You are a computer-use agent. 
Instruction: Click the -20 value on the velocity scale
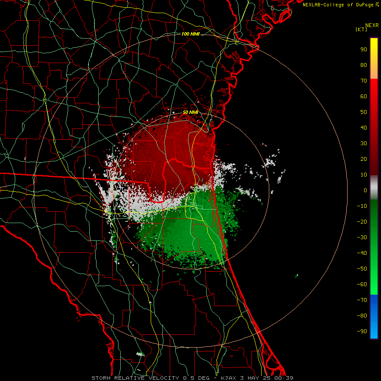pos(362,221)
